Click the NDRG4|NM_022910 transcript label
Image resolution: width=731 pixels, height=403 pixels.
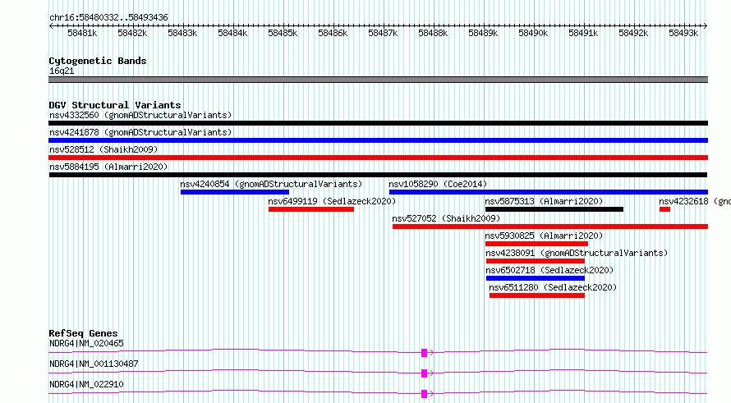(x=86, y=384)
